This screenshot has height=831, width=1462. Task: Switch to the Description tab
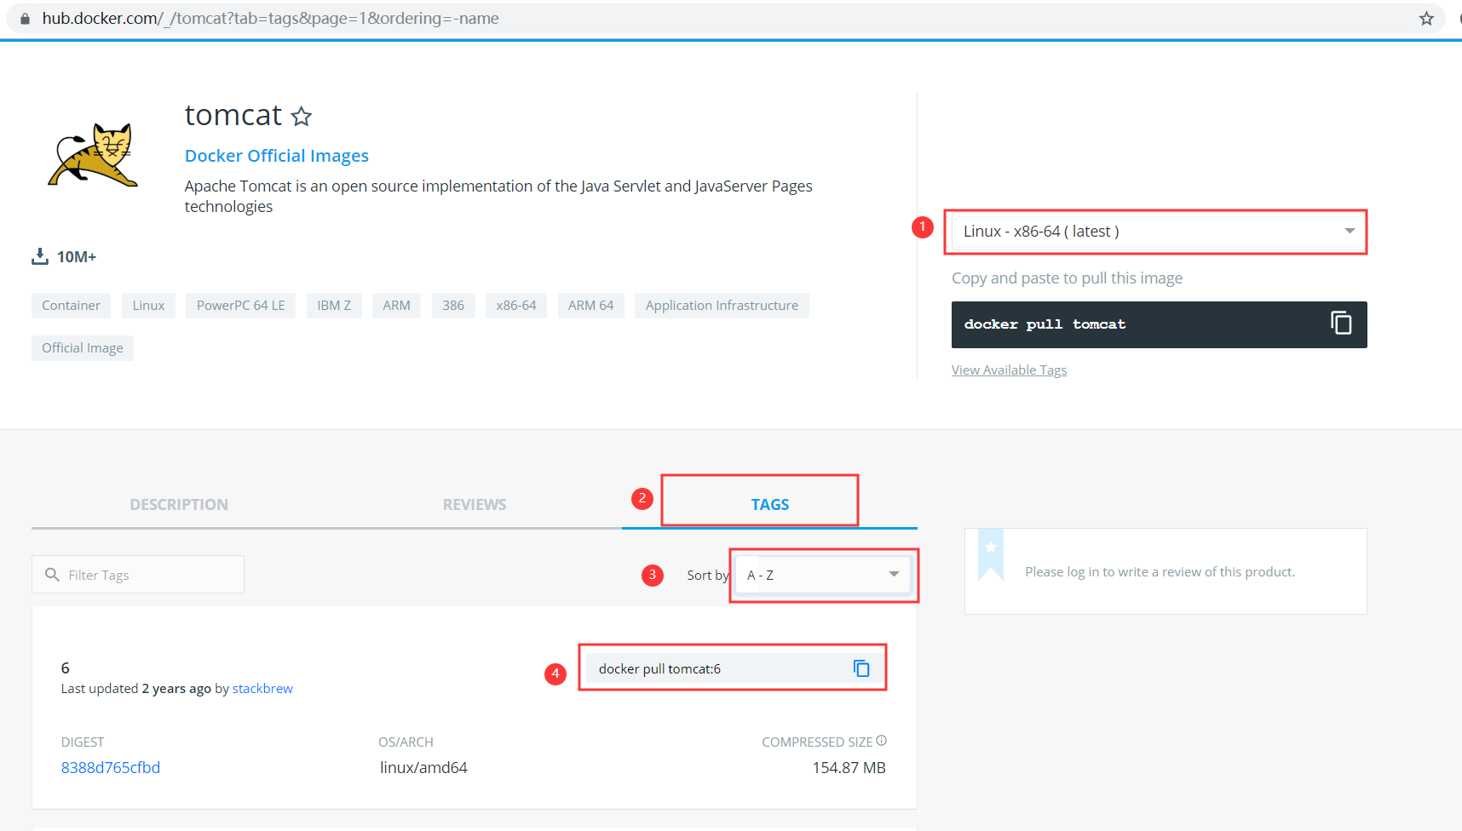[179, 505]
